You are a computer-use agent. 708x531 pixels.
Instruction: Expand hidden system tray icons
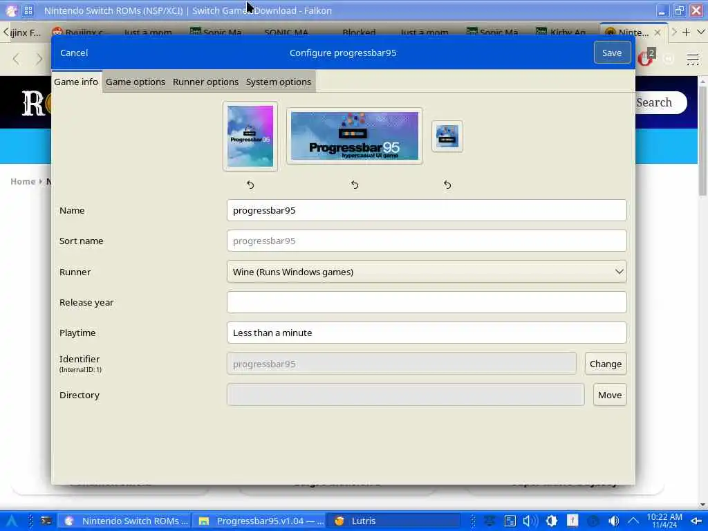(633, 521)
